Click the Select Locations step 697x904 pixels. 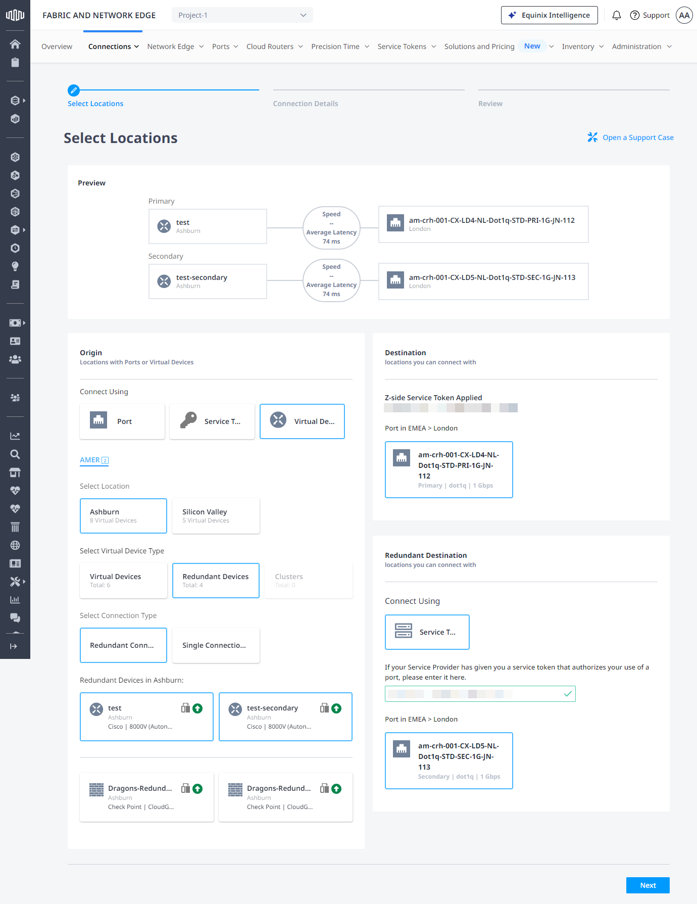coord(95,104)
